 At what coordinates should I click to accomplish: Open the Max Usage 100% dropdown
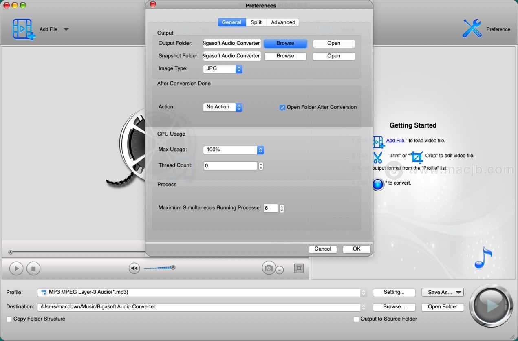point(233,150)
